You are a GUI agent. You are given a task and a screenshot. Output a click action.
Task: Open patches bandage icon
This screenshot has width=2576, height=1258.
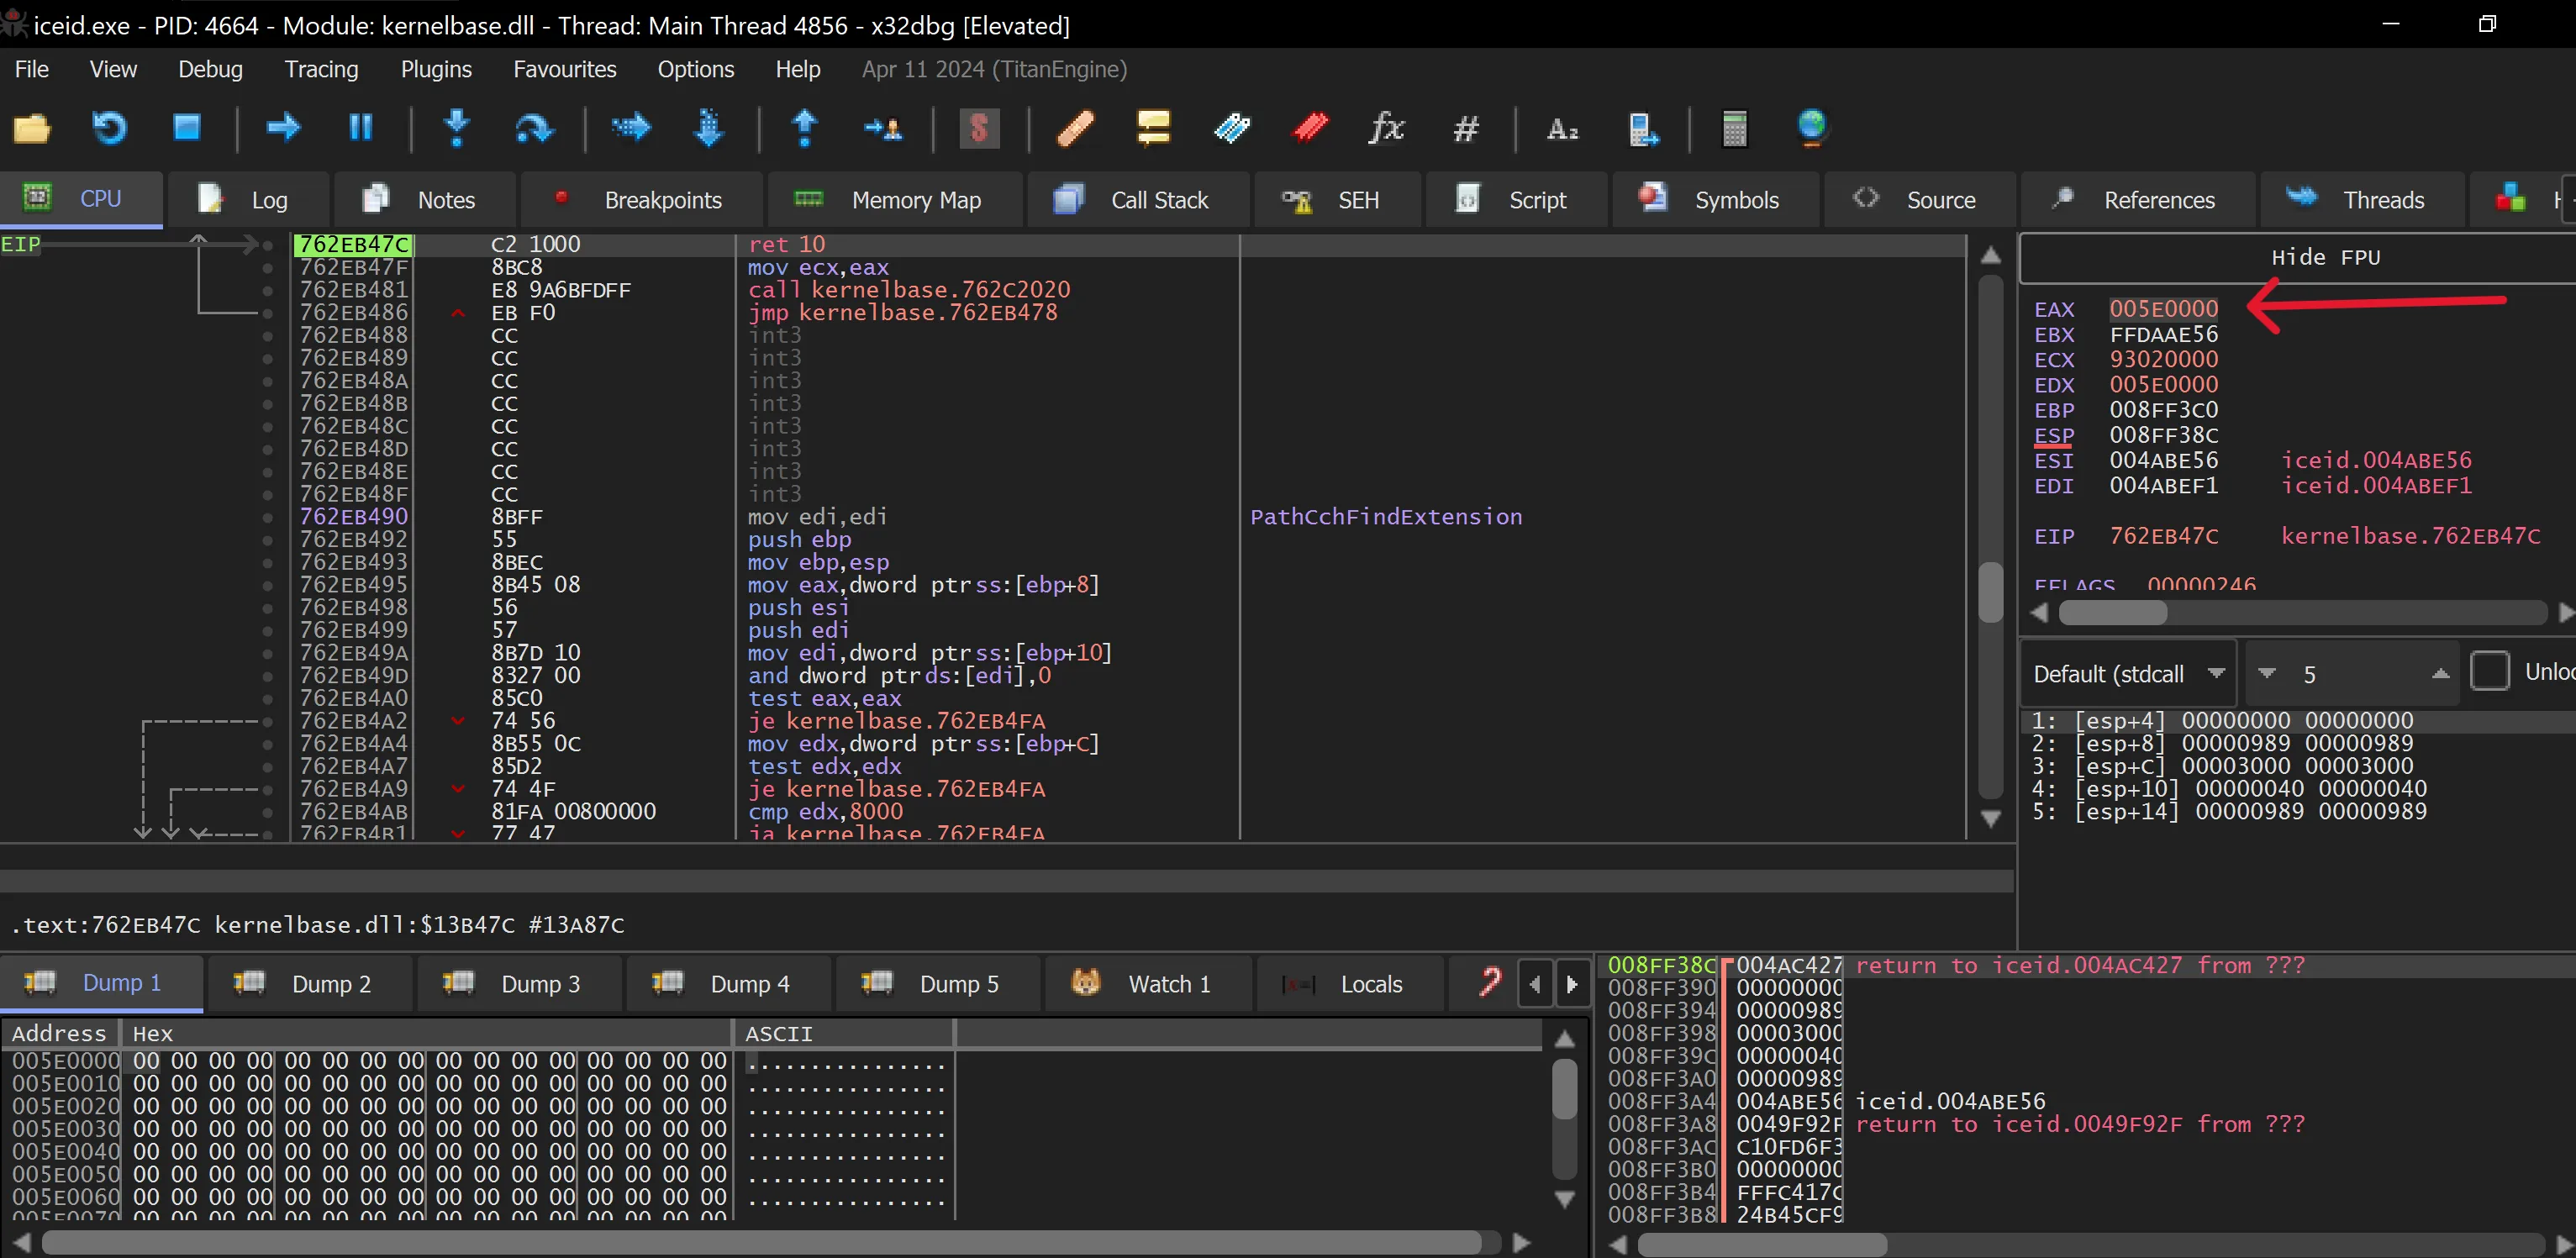tap(1076, 128)
